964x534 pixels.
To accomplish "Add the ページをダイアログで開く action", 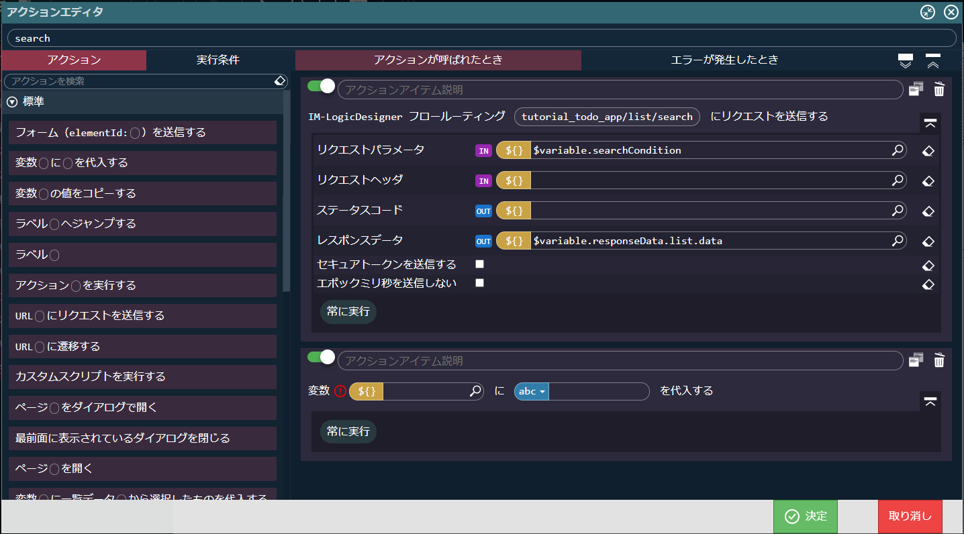I will click(143, 407).
